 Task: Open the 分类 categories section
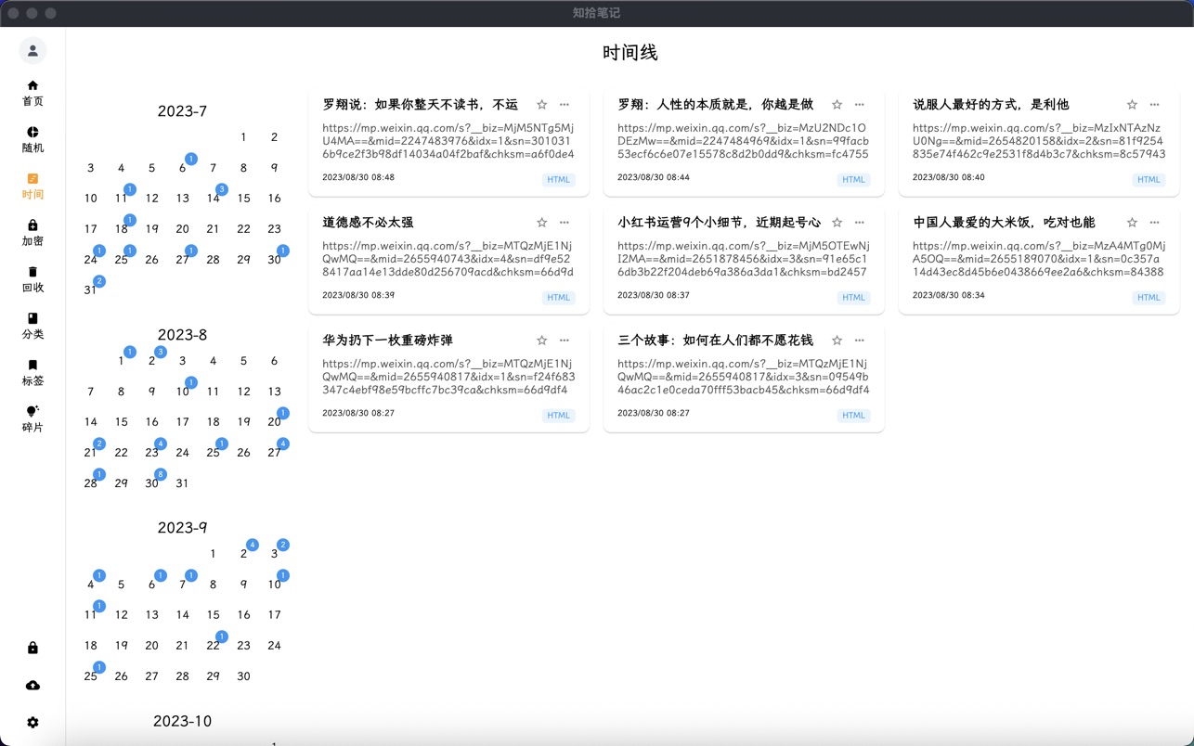pos(32,326)
